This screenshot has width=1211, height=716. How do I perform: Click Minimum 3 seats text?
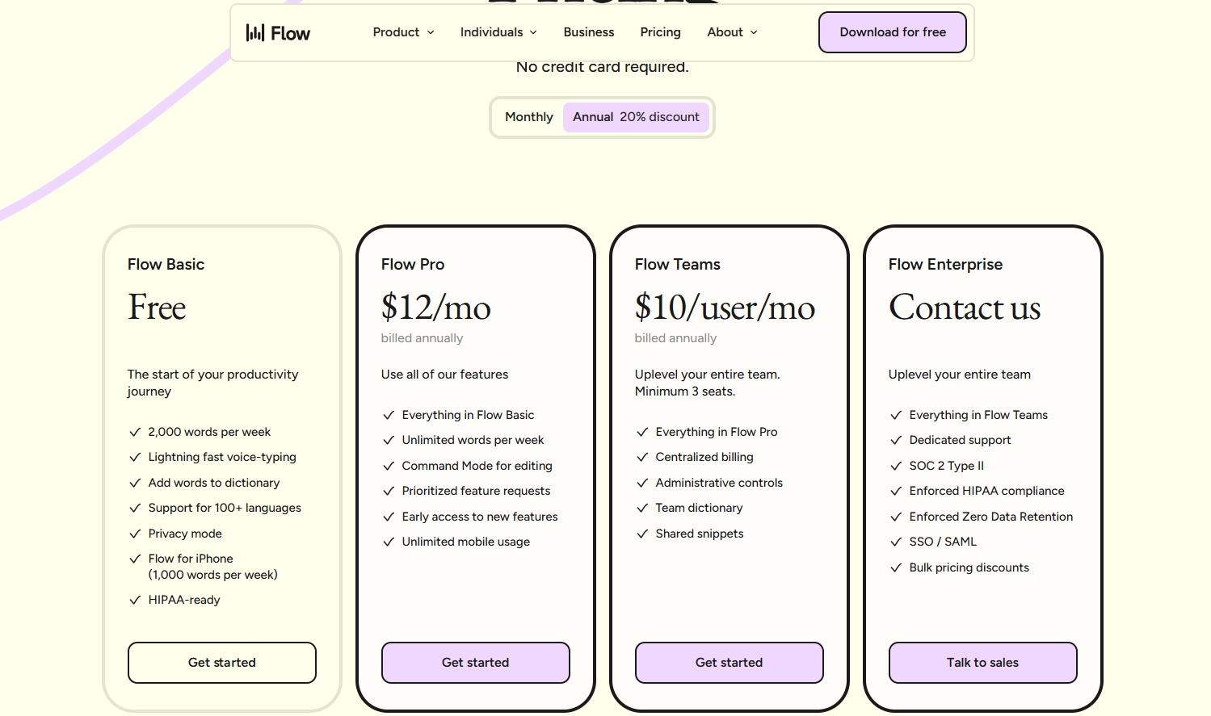(685, 391)
